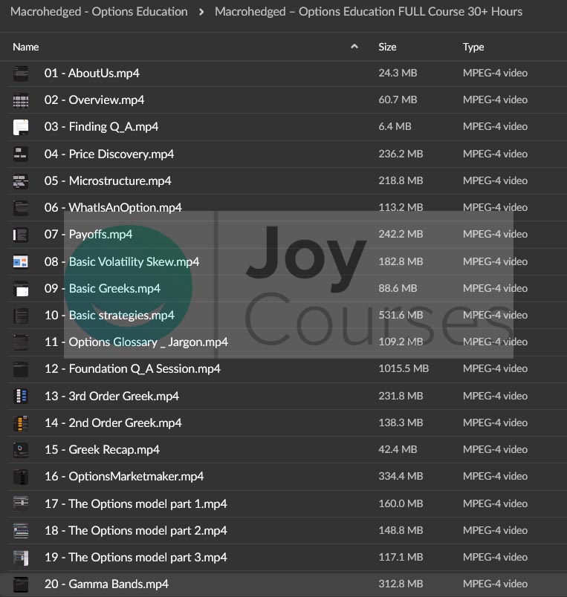Click the thumbnail icon of 07 - Payoffs.mp4

pos(21,235)
